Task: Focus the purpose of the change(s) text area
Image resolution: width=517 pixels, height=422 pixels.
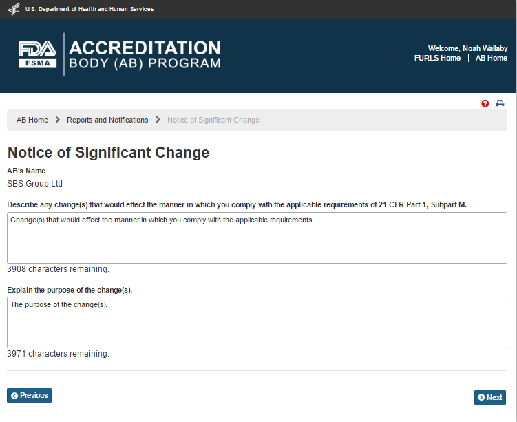Action: click(x=257, y=322)
